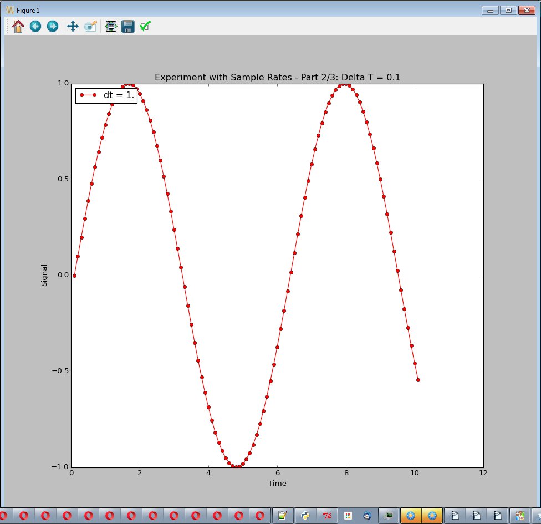541x524 pixels.
Task: Click the 'Figure 1' title bar text
Action: (28, 11)
